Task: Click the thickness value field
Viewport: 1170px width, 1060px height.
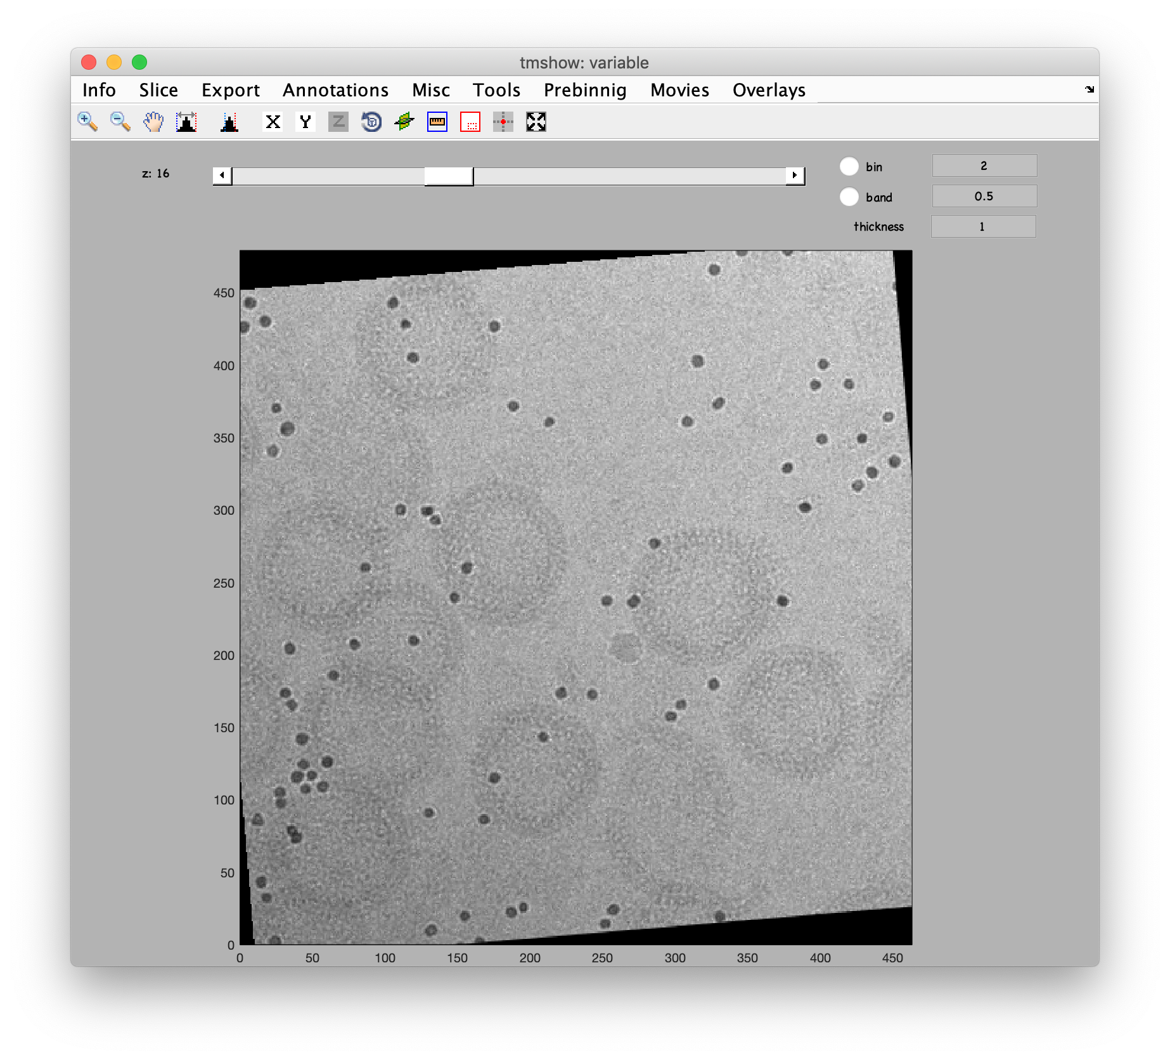Action: (x=983, y=226)
